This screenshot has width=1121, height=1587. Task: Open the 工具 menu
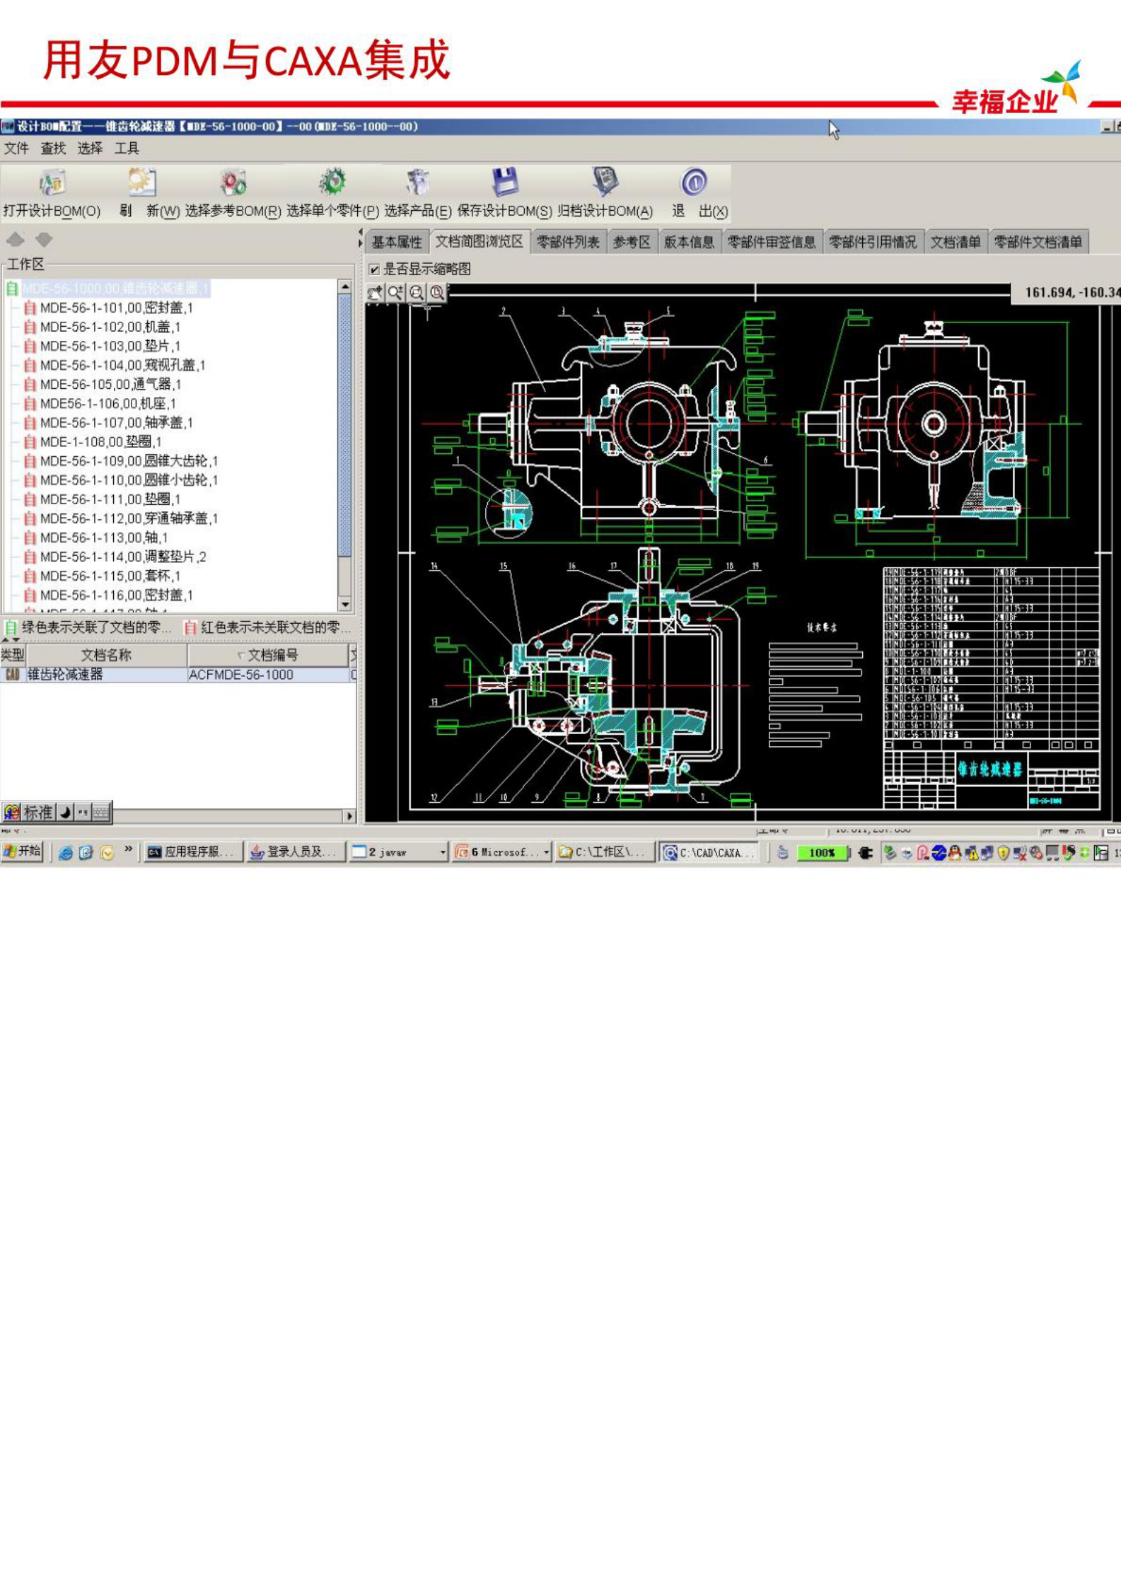pos(127,149)
